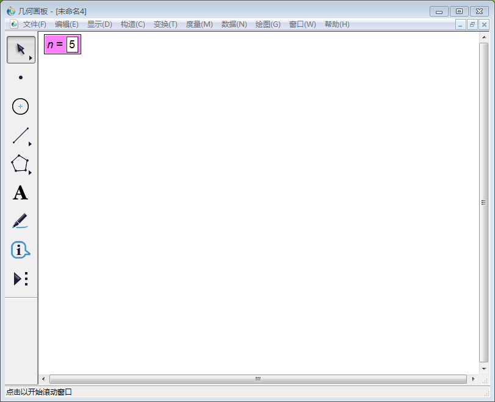The image size is (495, 402).
Task: Click the window resize grip in the corner
Action: 486,393
